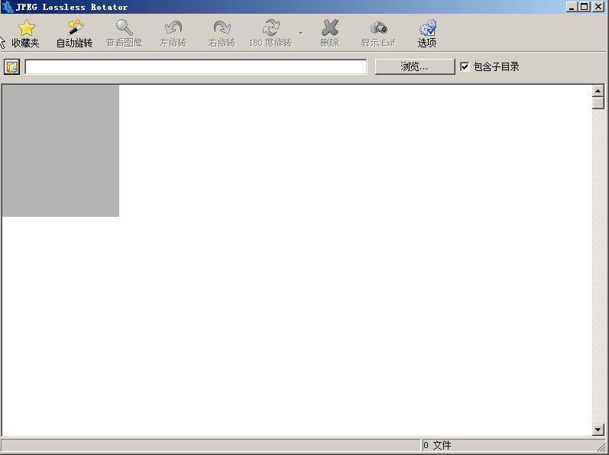Open the 收藏夹 favorites star icon
This screenshot has height=455, width=609.
click(26, 27)
